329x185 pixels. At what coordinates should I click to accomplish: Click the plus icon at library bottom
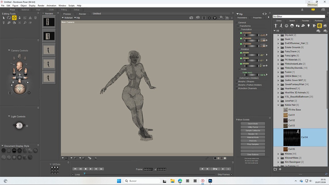280,169
